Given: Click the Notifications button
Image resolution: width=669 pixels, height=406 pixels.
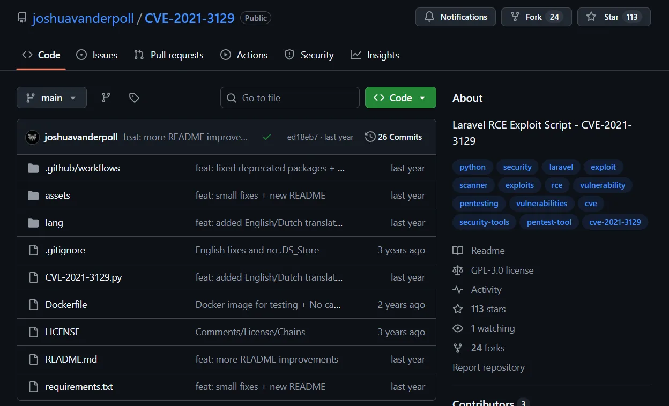Looking at the screenshot, I should [456, 17].
